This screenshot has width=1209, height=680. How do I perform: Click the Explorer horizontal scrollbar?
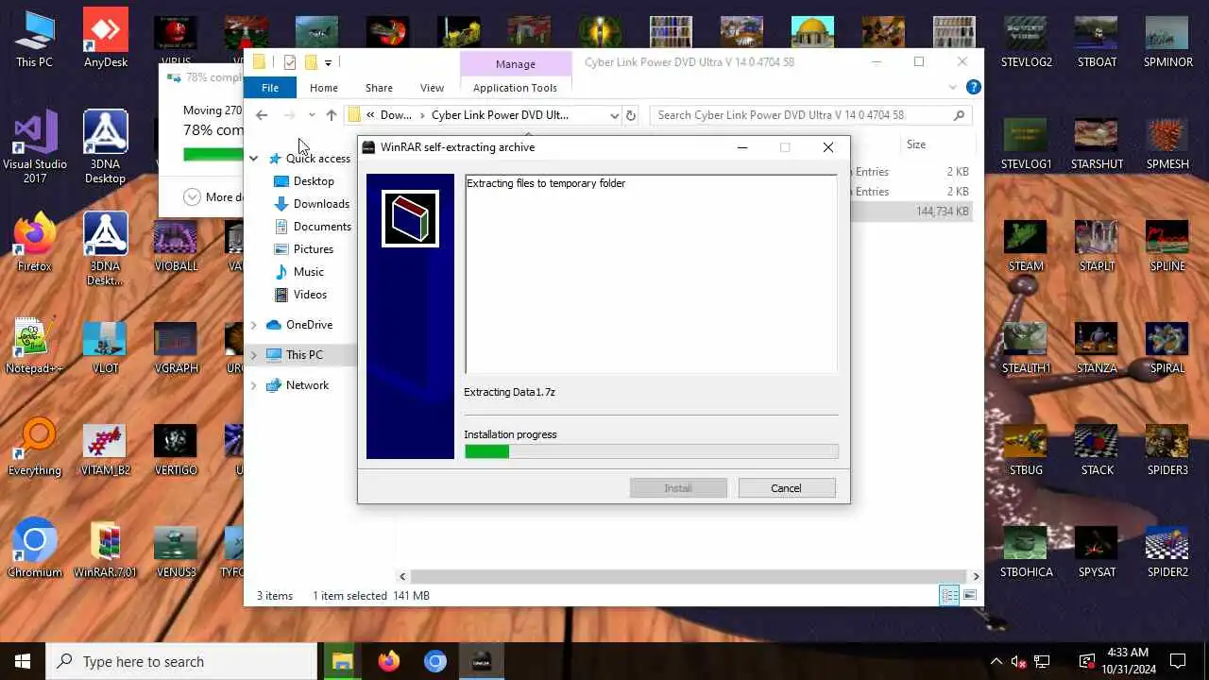pyautogui.click(x=689, y=576)
